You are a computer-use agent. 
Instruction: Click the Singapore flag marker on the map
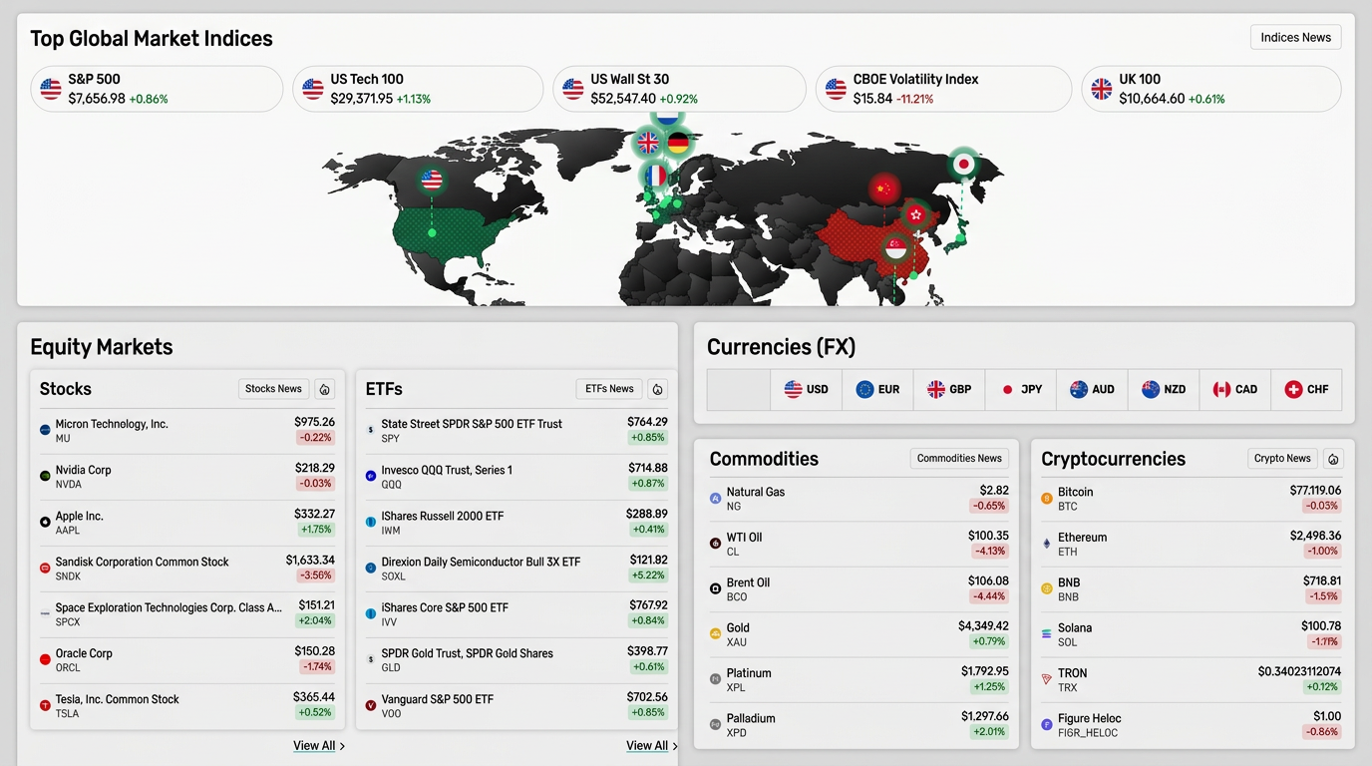click(896, 247)
